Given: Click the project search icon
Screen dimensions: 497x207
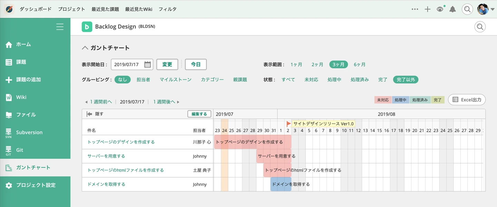Looking at the screenshot, I should tap(480, 27).
